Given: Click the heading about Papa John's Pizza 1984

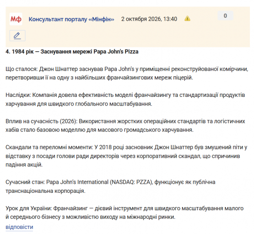Looking at the screenshot, I should click(72, 52).
